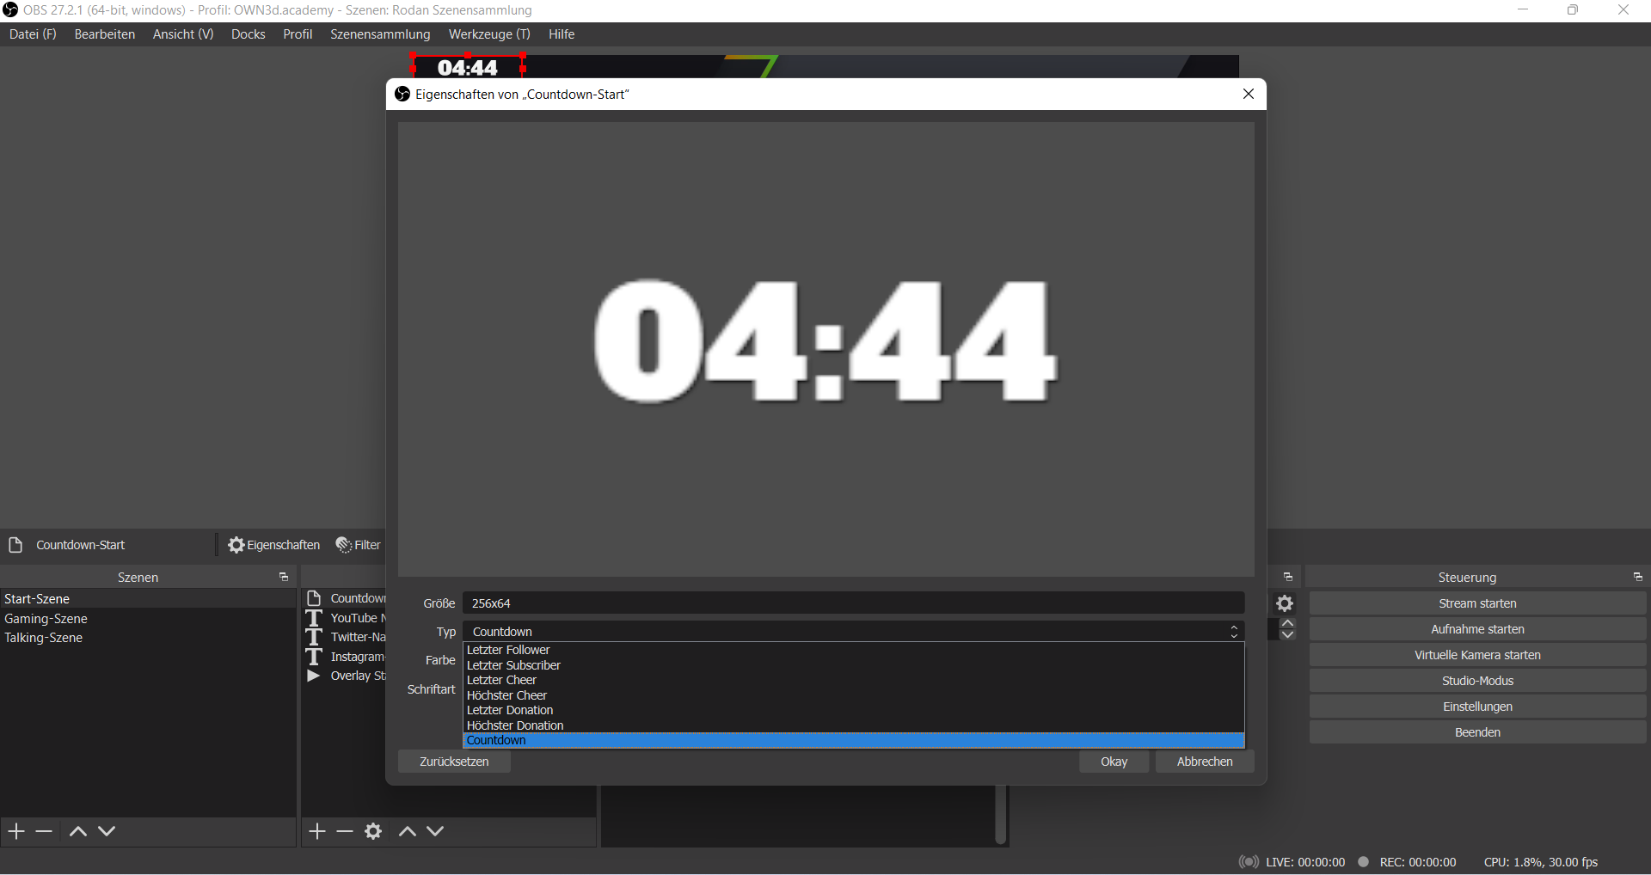The width and height of the screenshot is (1651, 875).
Task: Open source settings via the gear icon
Action: coord(373,830)
